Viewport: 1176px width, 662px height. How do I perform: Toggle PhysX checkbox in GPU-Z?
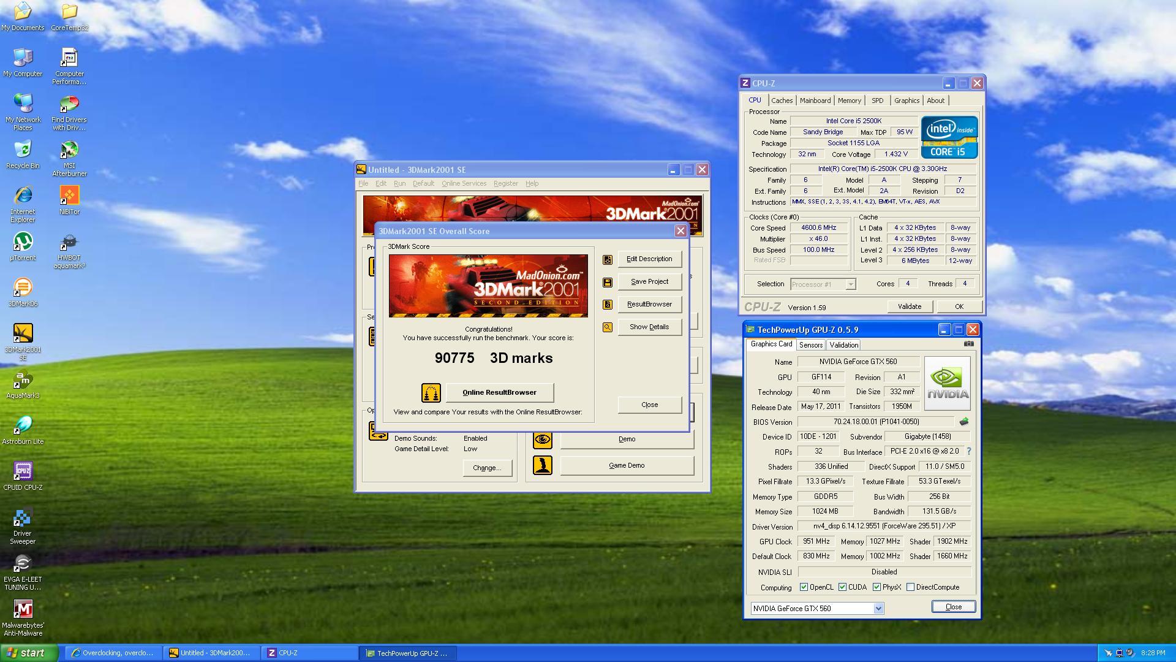(876, 587)
